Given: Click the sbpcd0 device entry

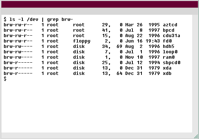Looking at the screenshot, I should 172,63.
